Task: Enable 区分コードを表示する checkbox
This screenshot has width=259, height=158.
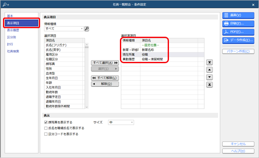Action: click(x=46, y=134)
